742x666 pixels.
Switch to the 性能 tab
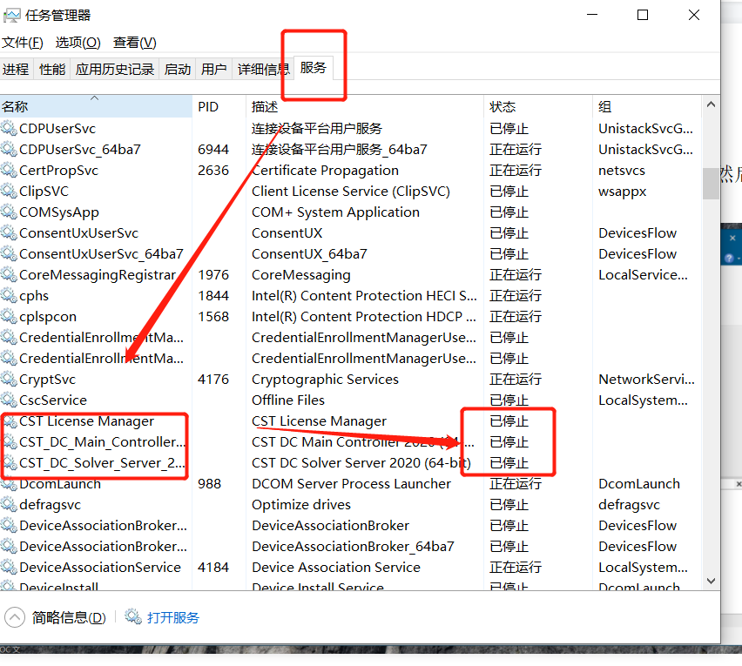pos(51,69)
